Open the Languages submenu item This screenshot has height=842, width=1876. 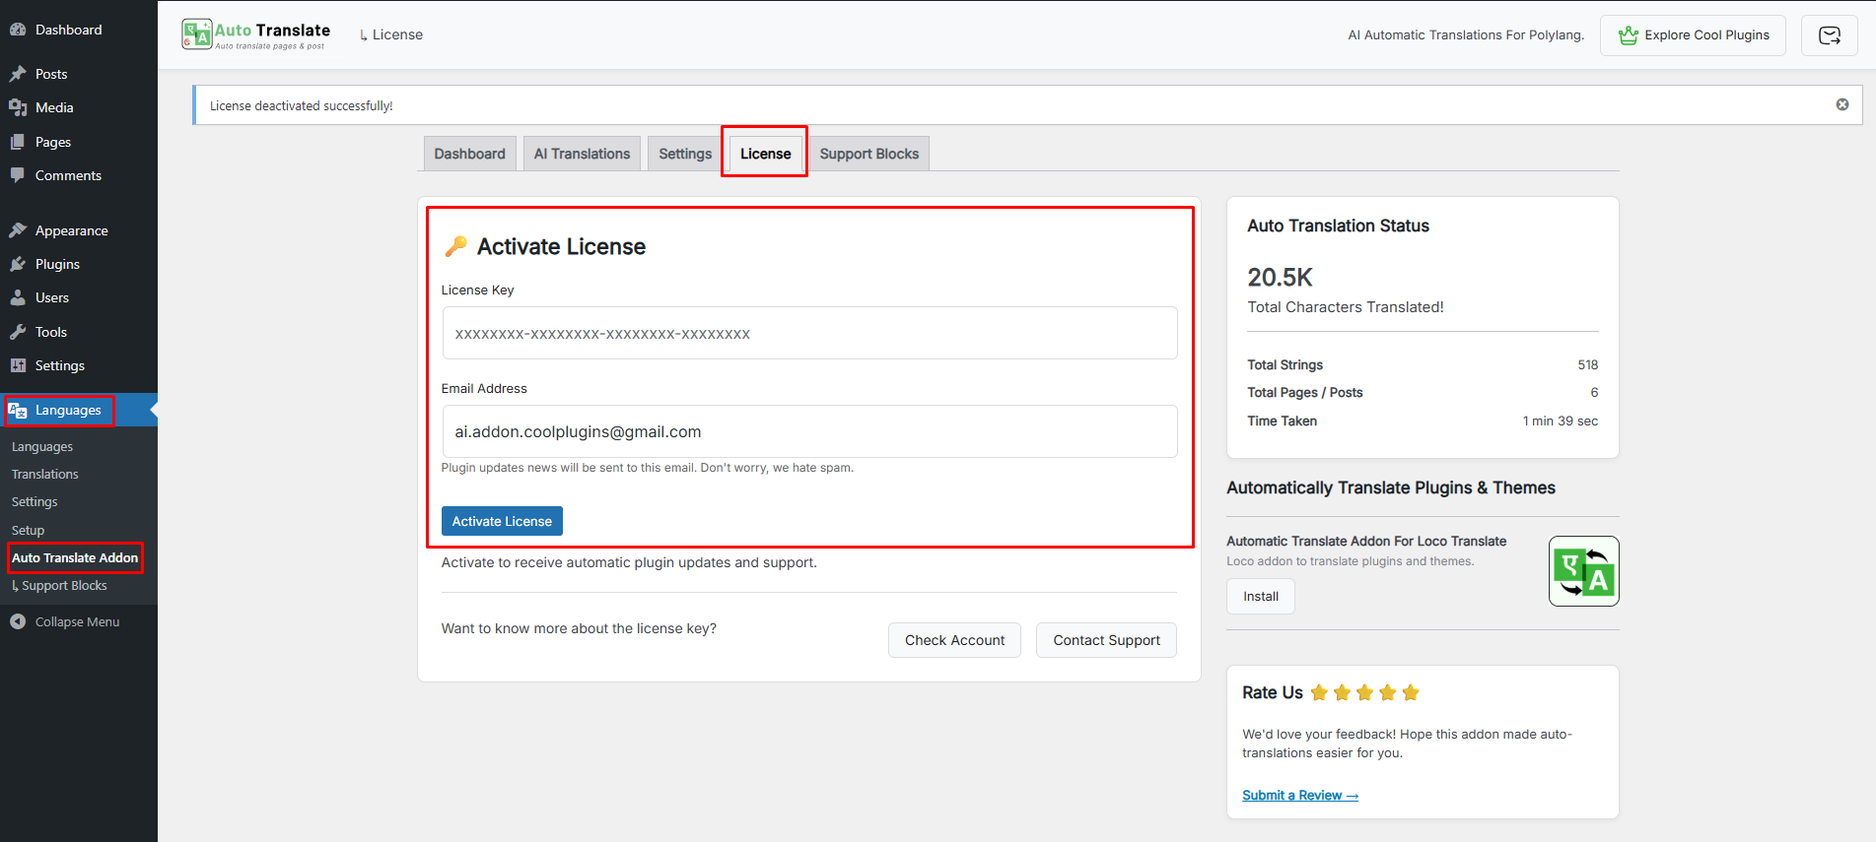(x=42, y=447)
